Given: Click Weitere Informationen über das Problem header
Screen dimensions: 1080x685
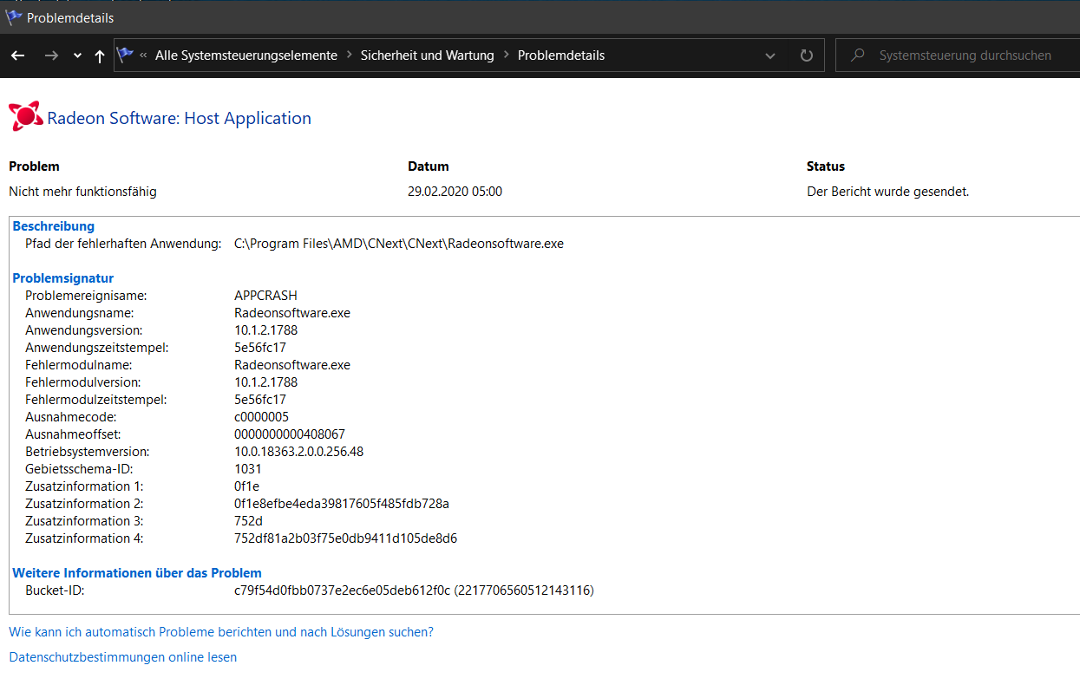Looking at the screenshot, I should click(x=137, y=573).
